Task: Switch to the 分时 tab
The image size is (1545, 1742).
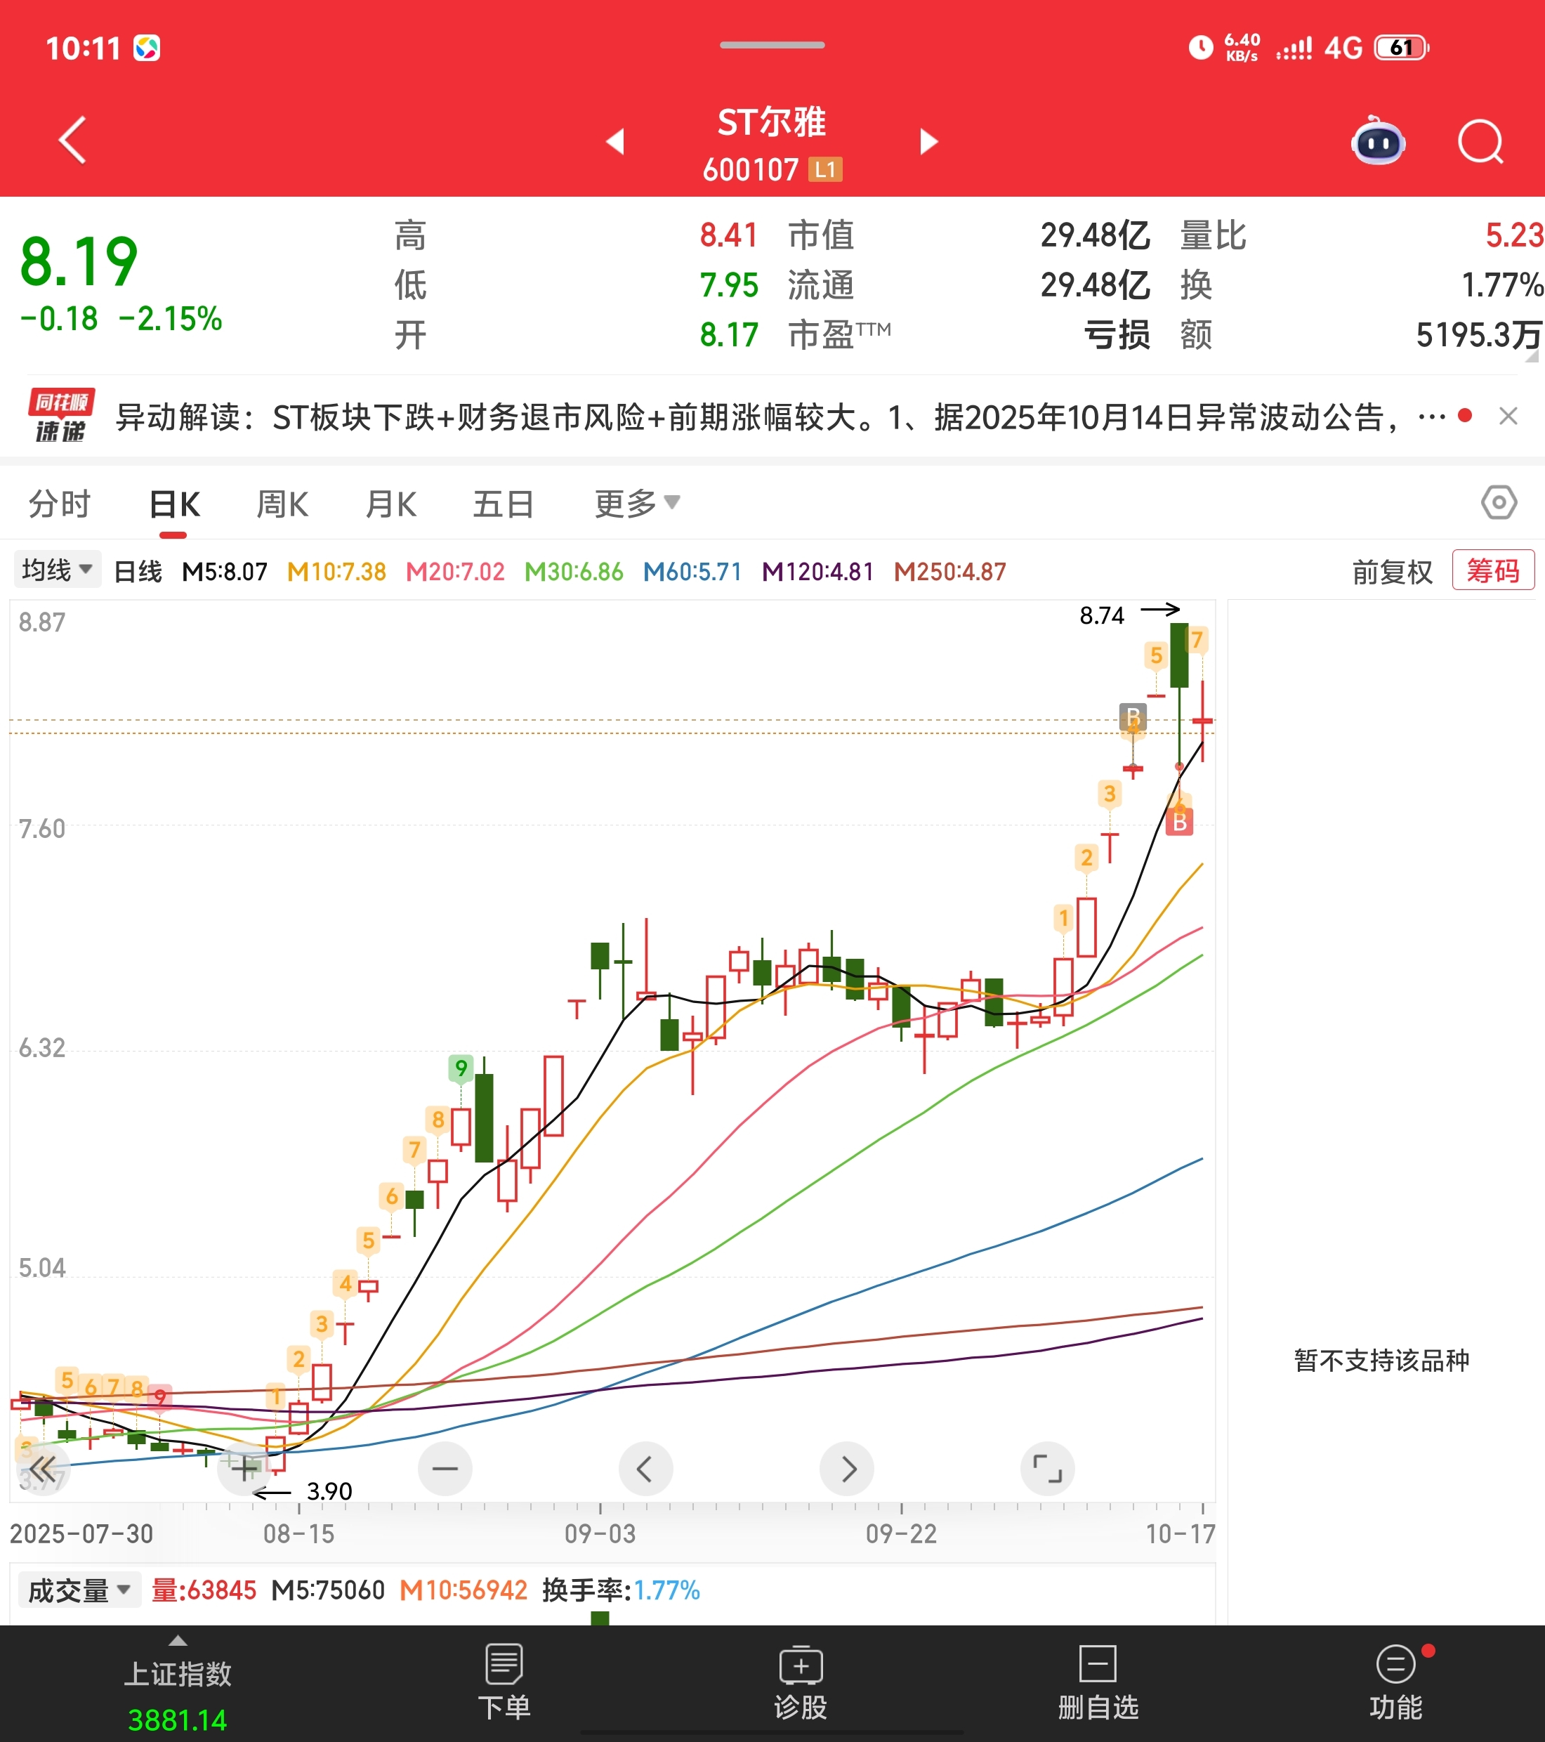Action: pyautogui.click(x=59, y=504)
